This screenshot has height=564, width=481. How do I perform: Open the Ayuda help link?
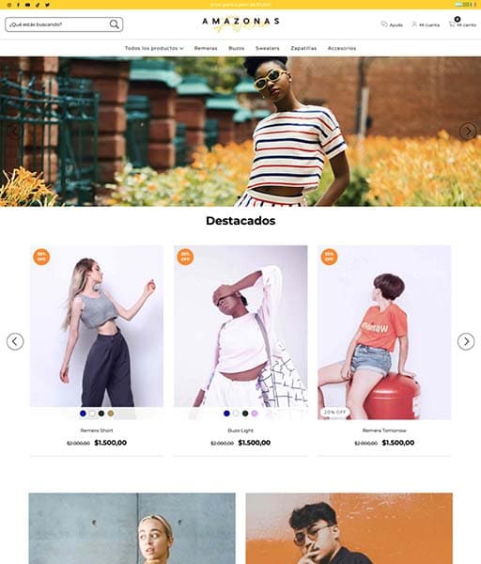[392, 24]
